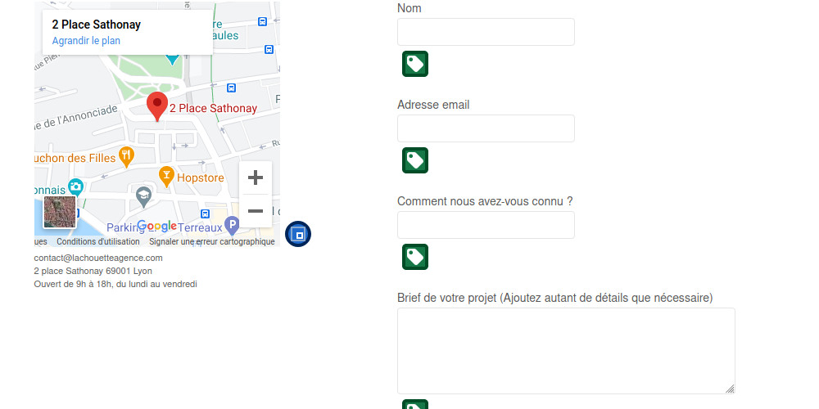Click into the Comment nous avez-vous connu field
This screenshot has height=409, width=819.
(486, 225)
